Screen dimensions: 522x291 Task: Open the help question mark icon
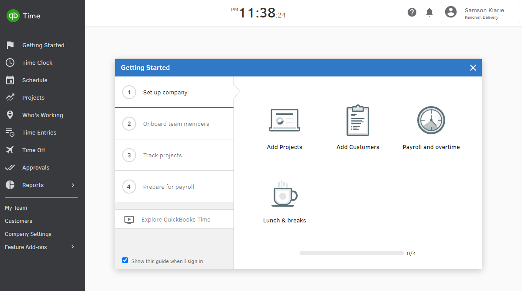(412, 12)
